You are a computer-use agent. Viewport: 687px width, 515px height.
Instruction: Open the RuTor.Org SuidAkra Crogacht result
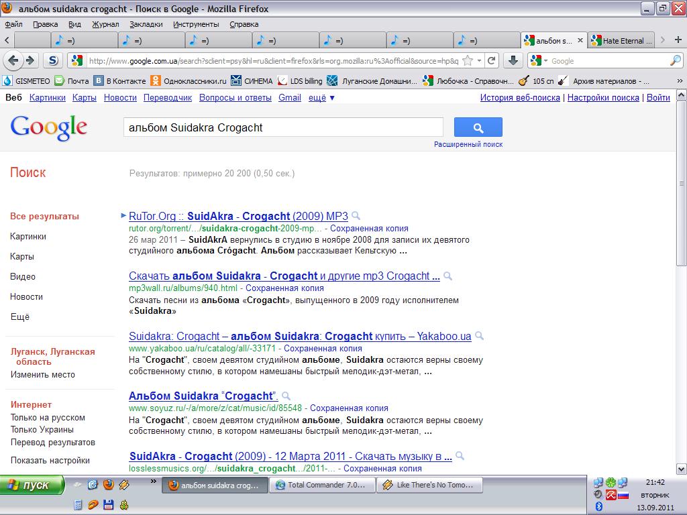[x=238, y=216]
